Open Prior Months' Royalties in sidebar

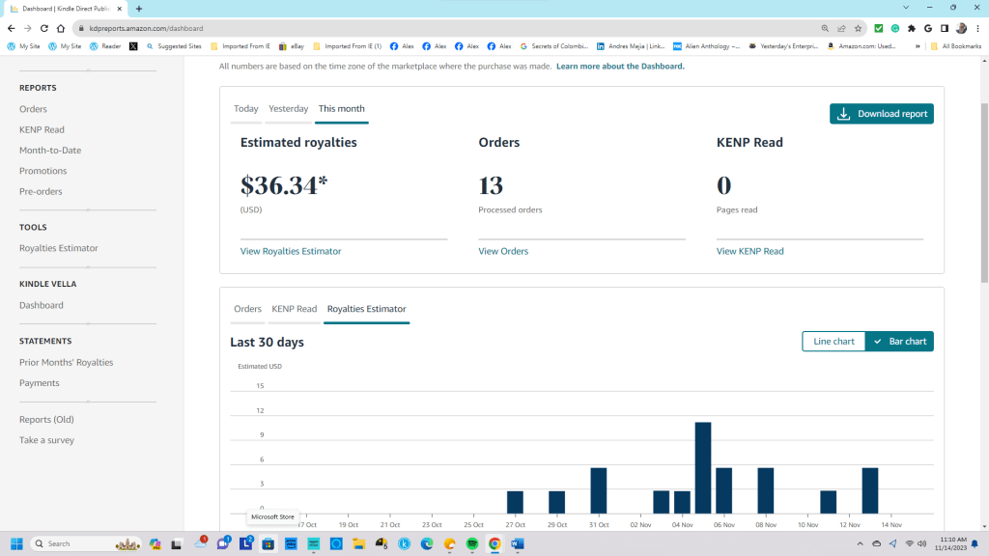tap(66, 363)
